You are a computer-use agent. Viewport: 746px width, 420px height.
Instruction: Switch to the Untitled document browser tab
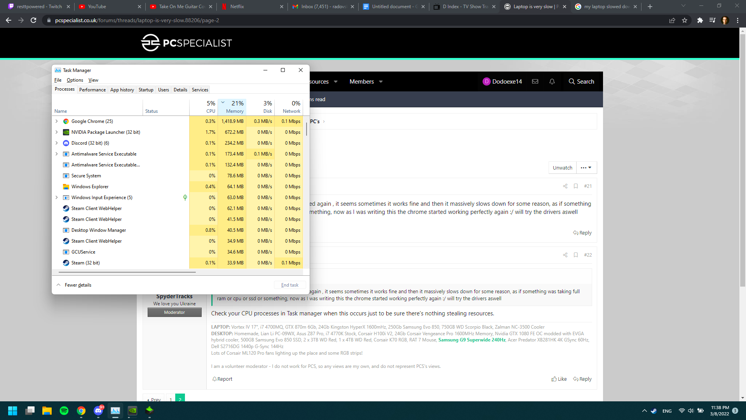tap(394, 7)
